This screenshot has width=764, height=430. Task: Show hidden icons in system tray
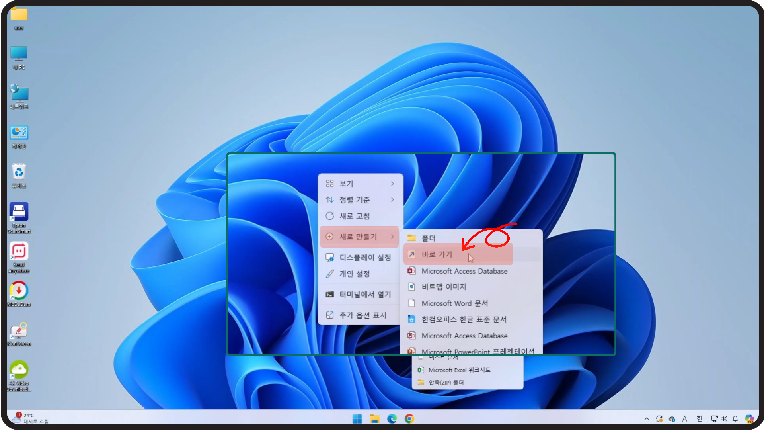pos(647,419)
